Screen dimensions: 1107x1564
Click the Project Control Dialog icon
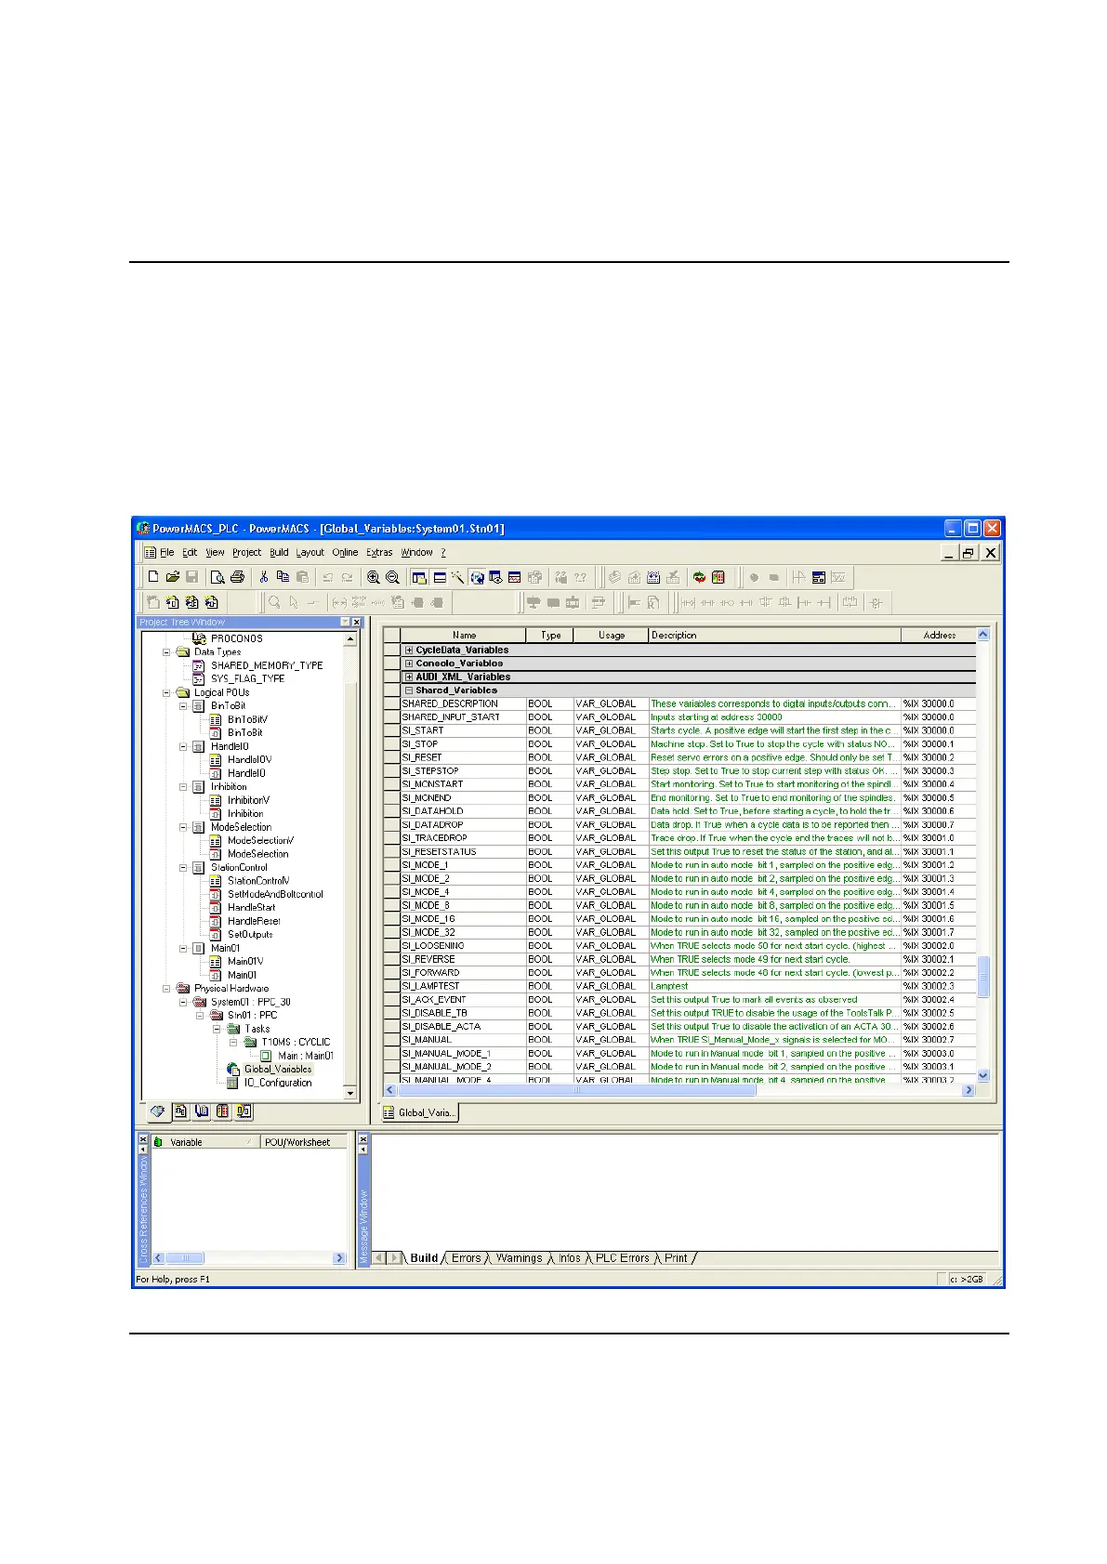[x=718, y=577]
